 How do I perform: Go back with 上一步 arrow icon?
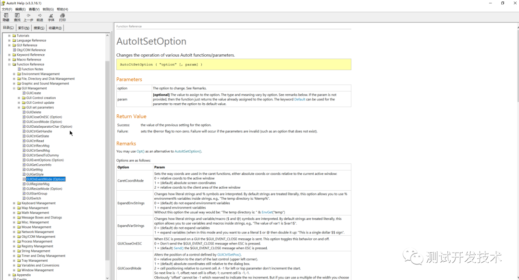[28, 16]
